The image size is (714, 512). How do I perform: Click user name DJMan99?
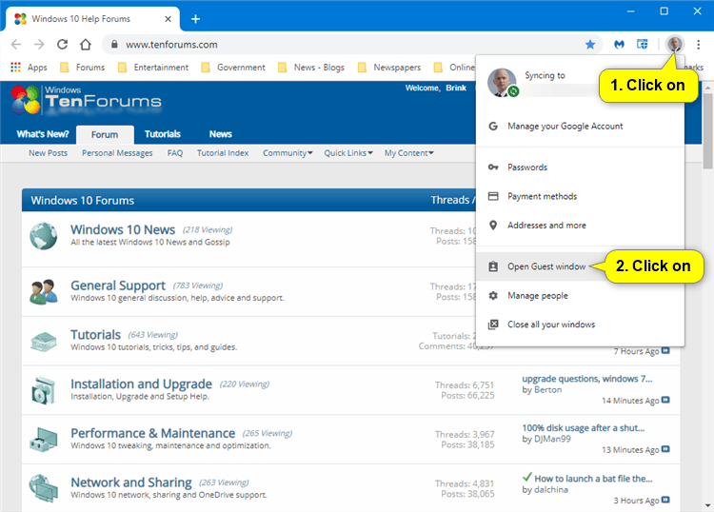tap(552, 439)
